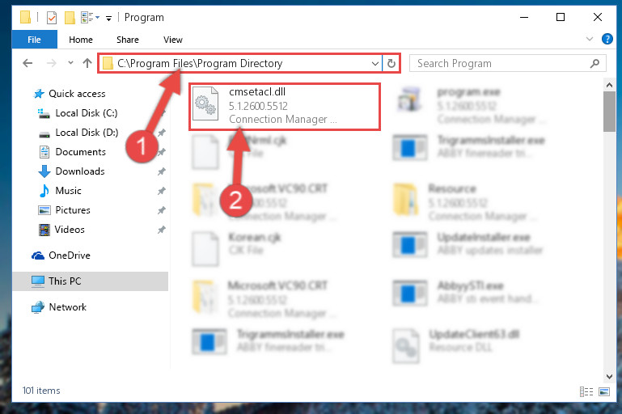Go forward with the forward arrow
This screenshot has width=622, height=414.
click(51, 63)
